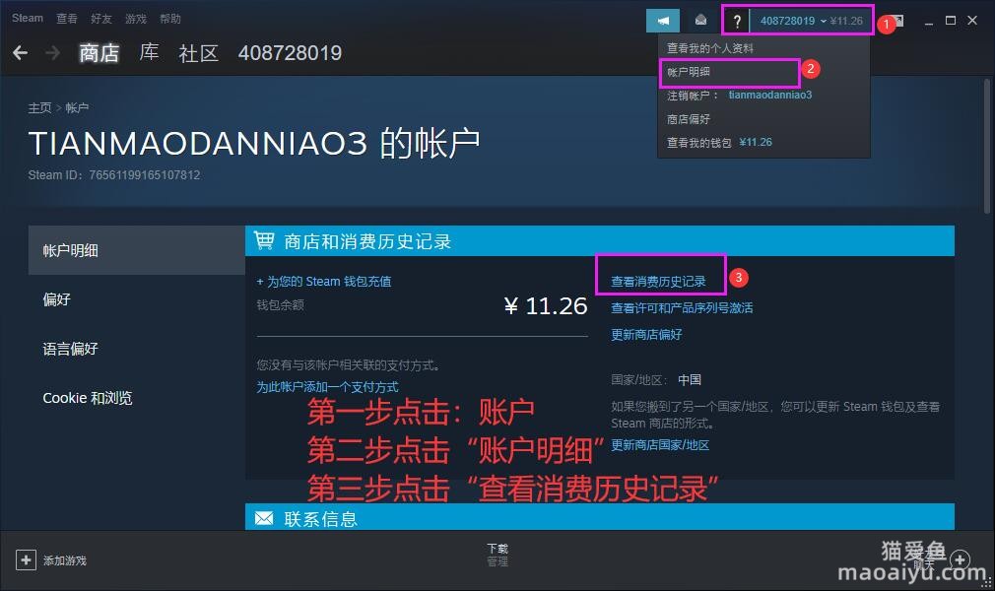Screen dimensions: 995x591
Task: Click 为此帐户添加一个支付方式 link
Action: click(x=327, y=386)
